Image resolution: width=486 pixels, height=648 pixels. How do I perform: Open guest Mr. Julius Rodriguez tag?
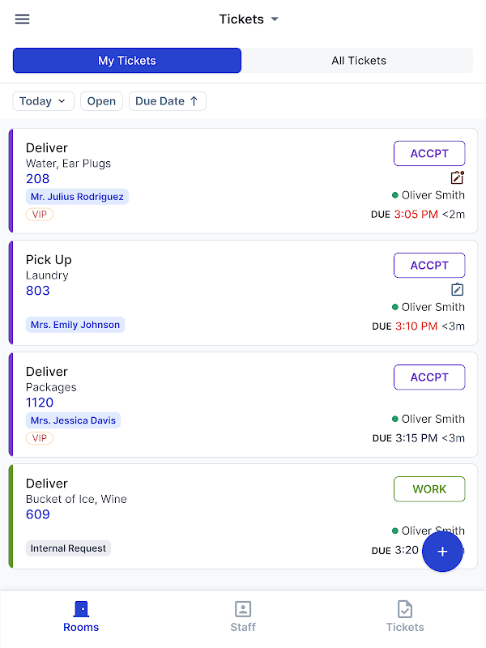click(77, 197)
